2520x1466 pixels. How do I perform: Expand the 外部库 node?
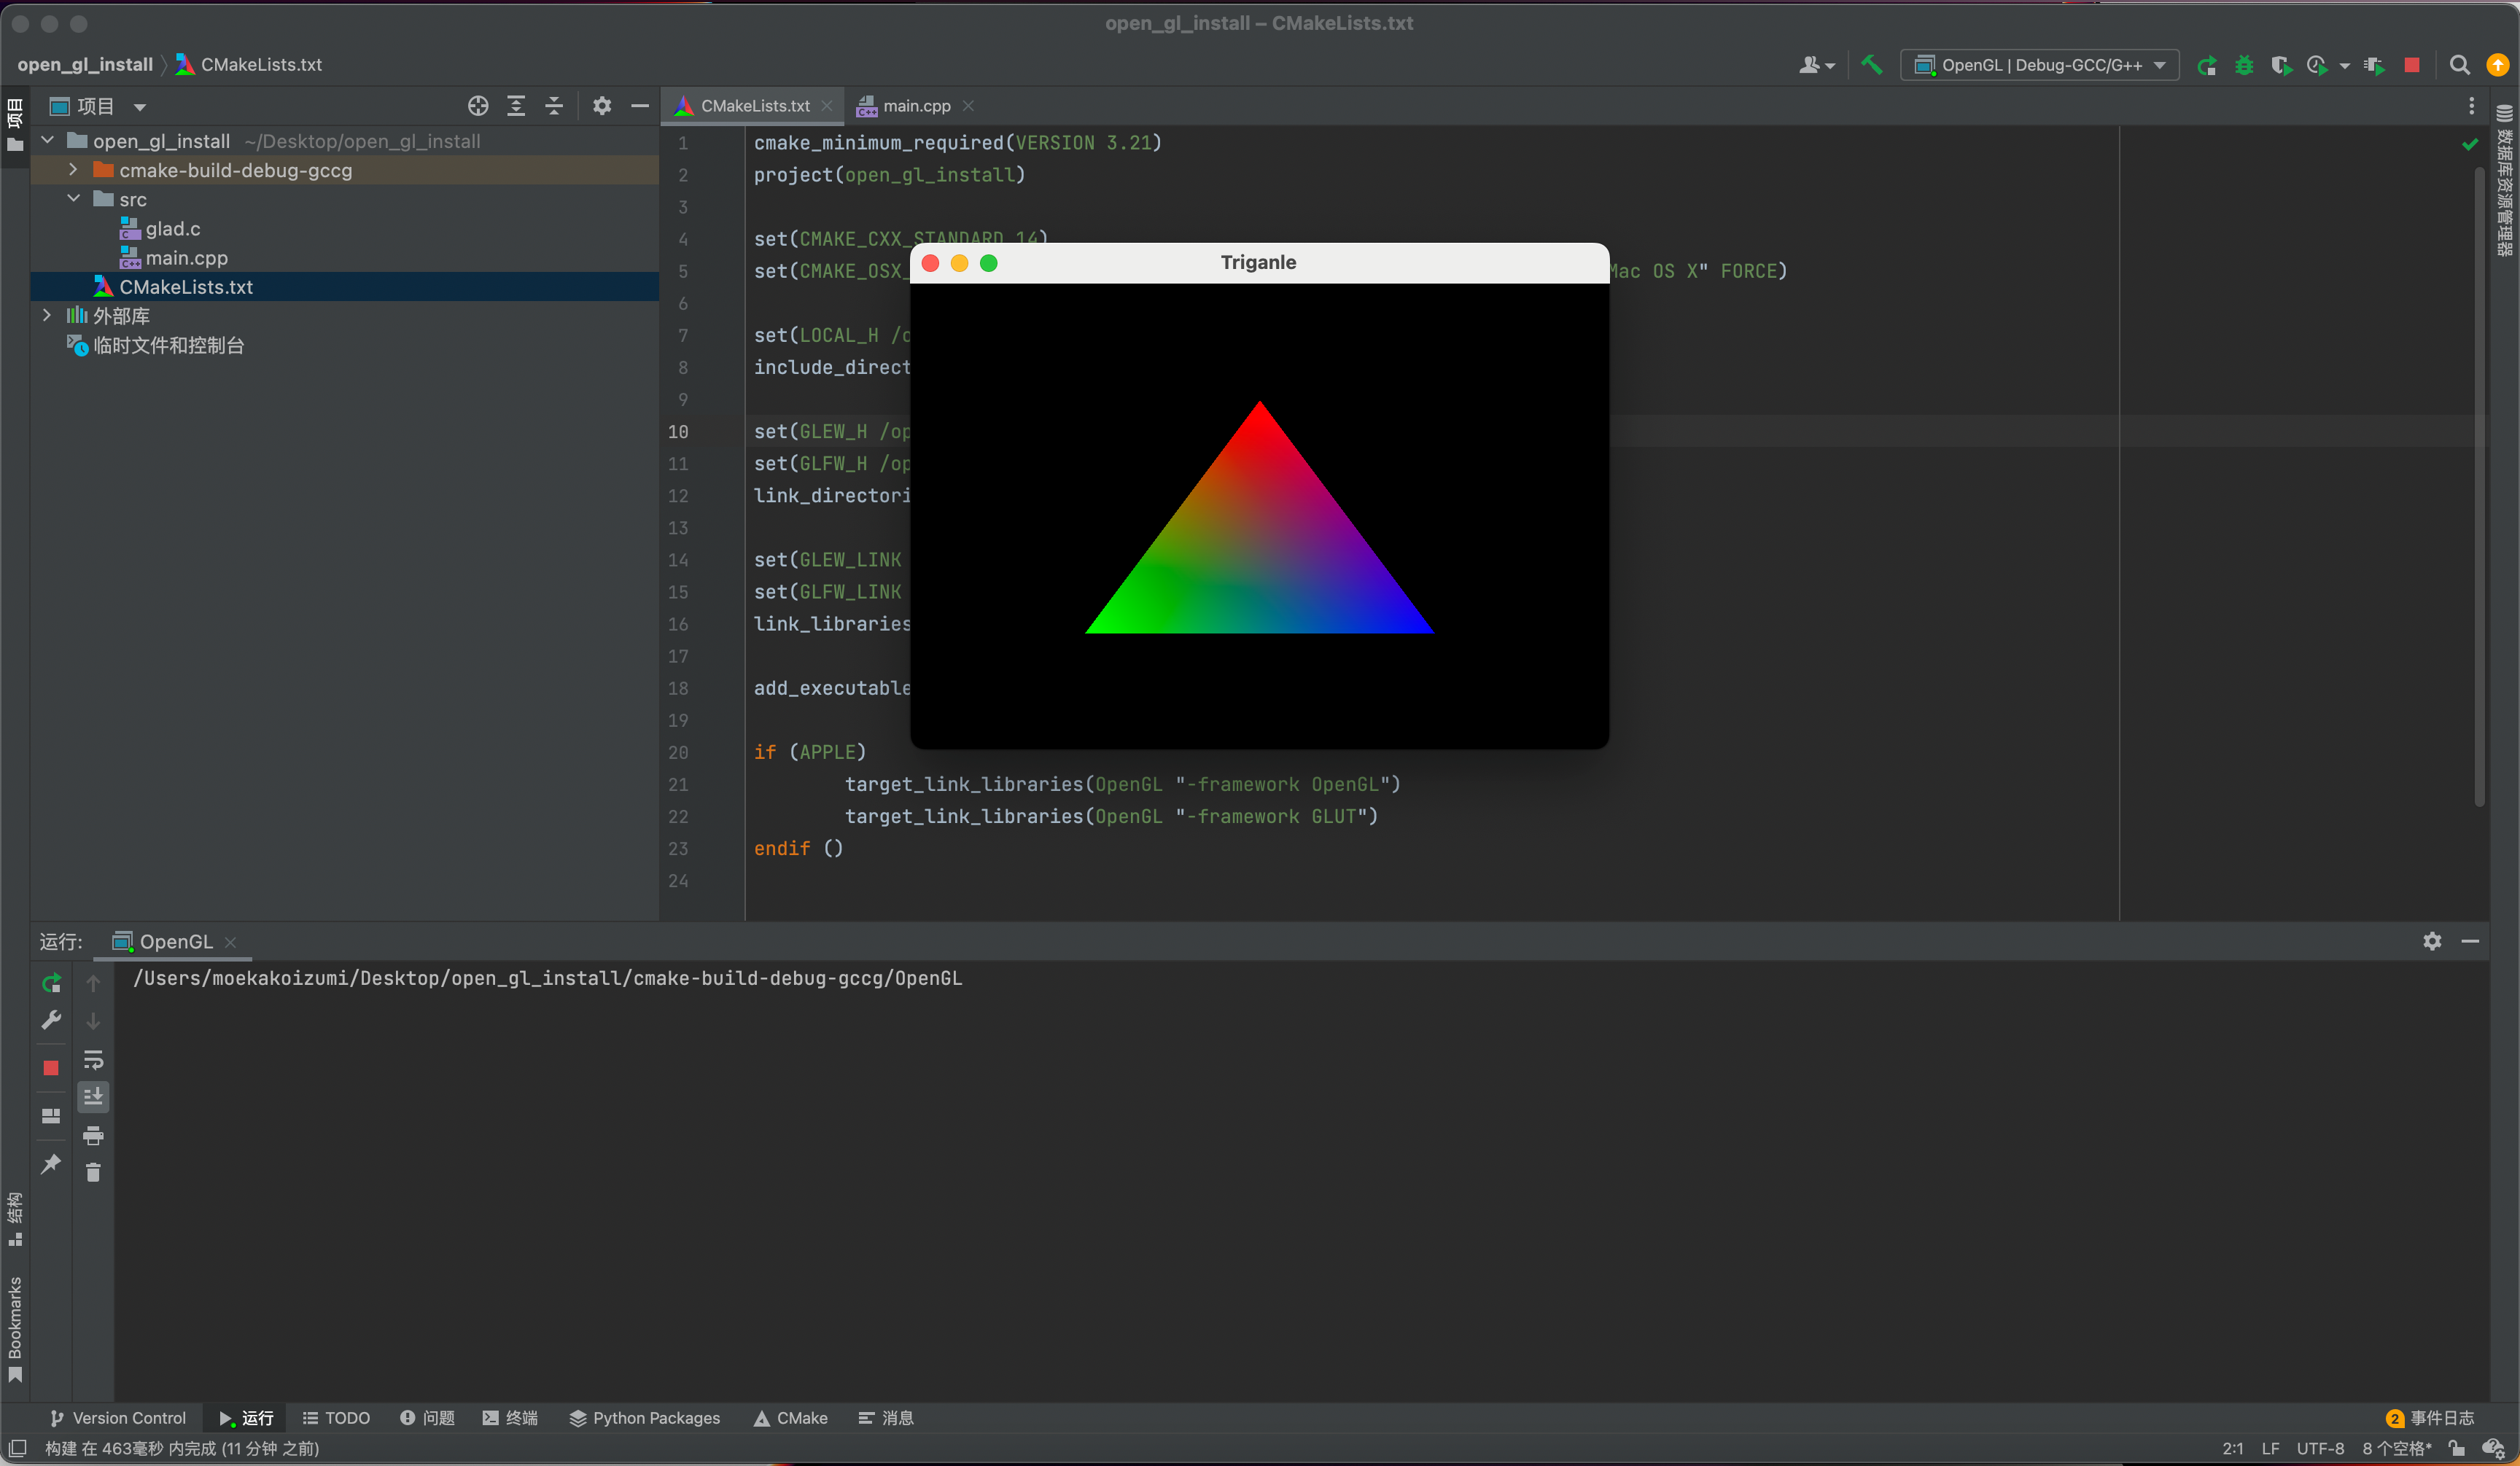click(x=47, y=315)
